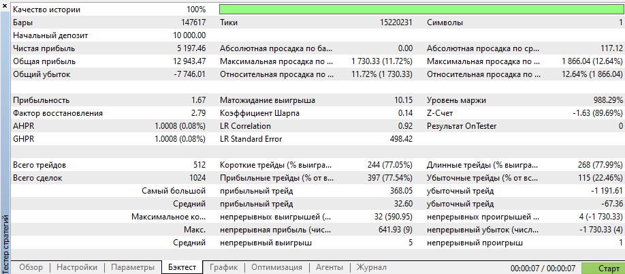This screenshot has width=625, height=274.
Task: Click the Прибыльные трейды value 397 (77.54%)
Action: [389, 178]
